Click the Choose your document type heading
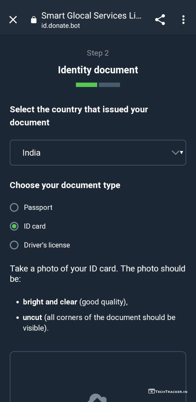The height and width of the screenshot is (402, 196). coord(65,185)
